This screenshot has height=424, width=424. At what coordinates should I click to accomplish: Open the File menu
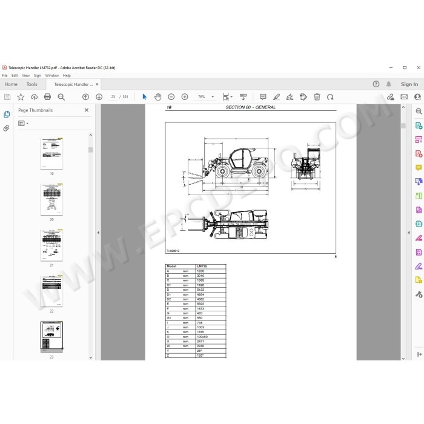click(5, 76)
